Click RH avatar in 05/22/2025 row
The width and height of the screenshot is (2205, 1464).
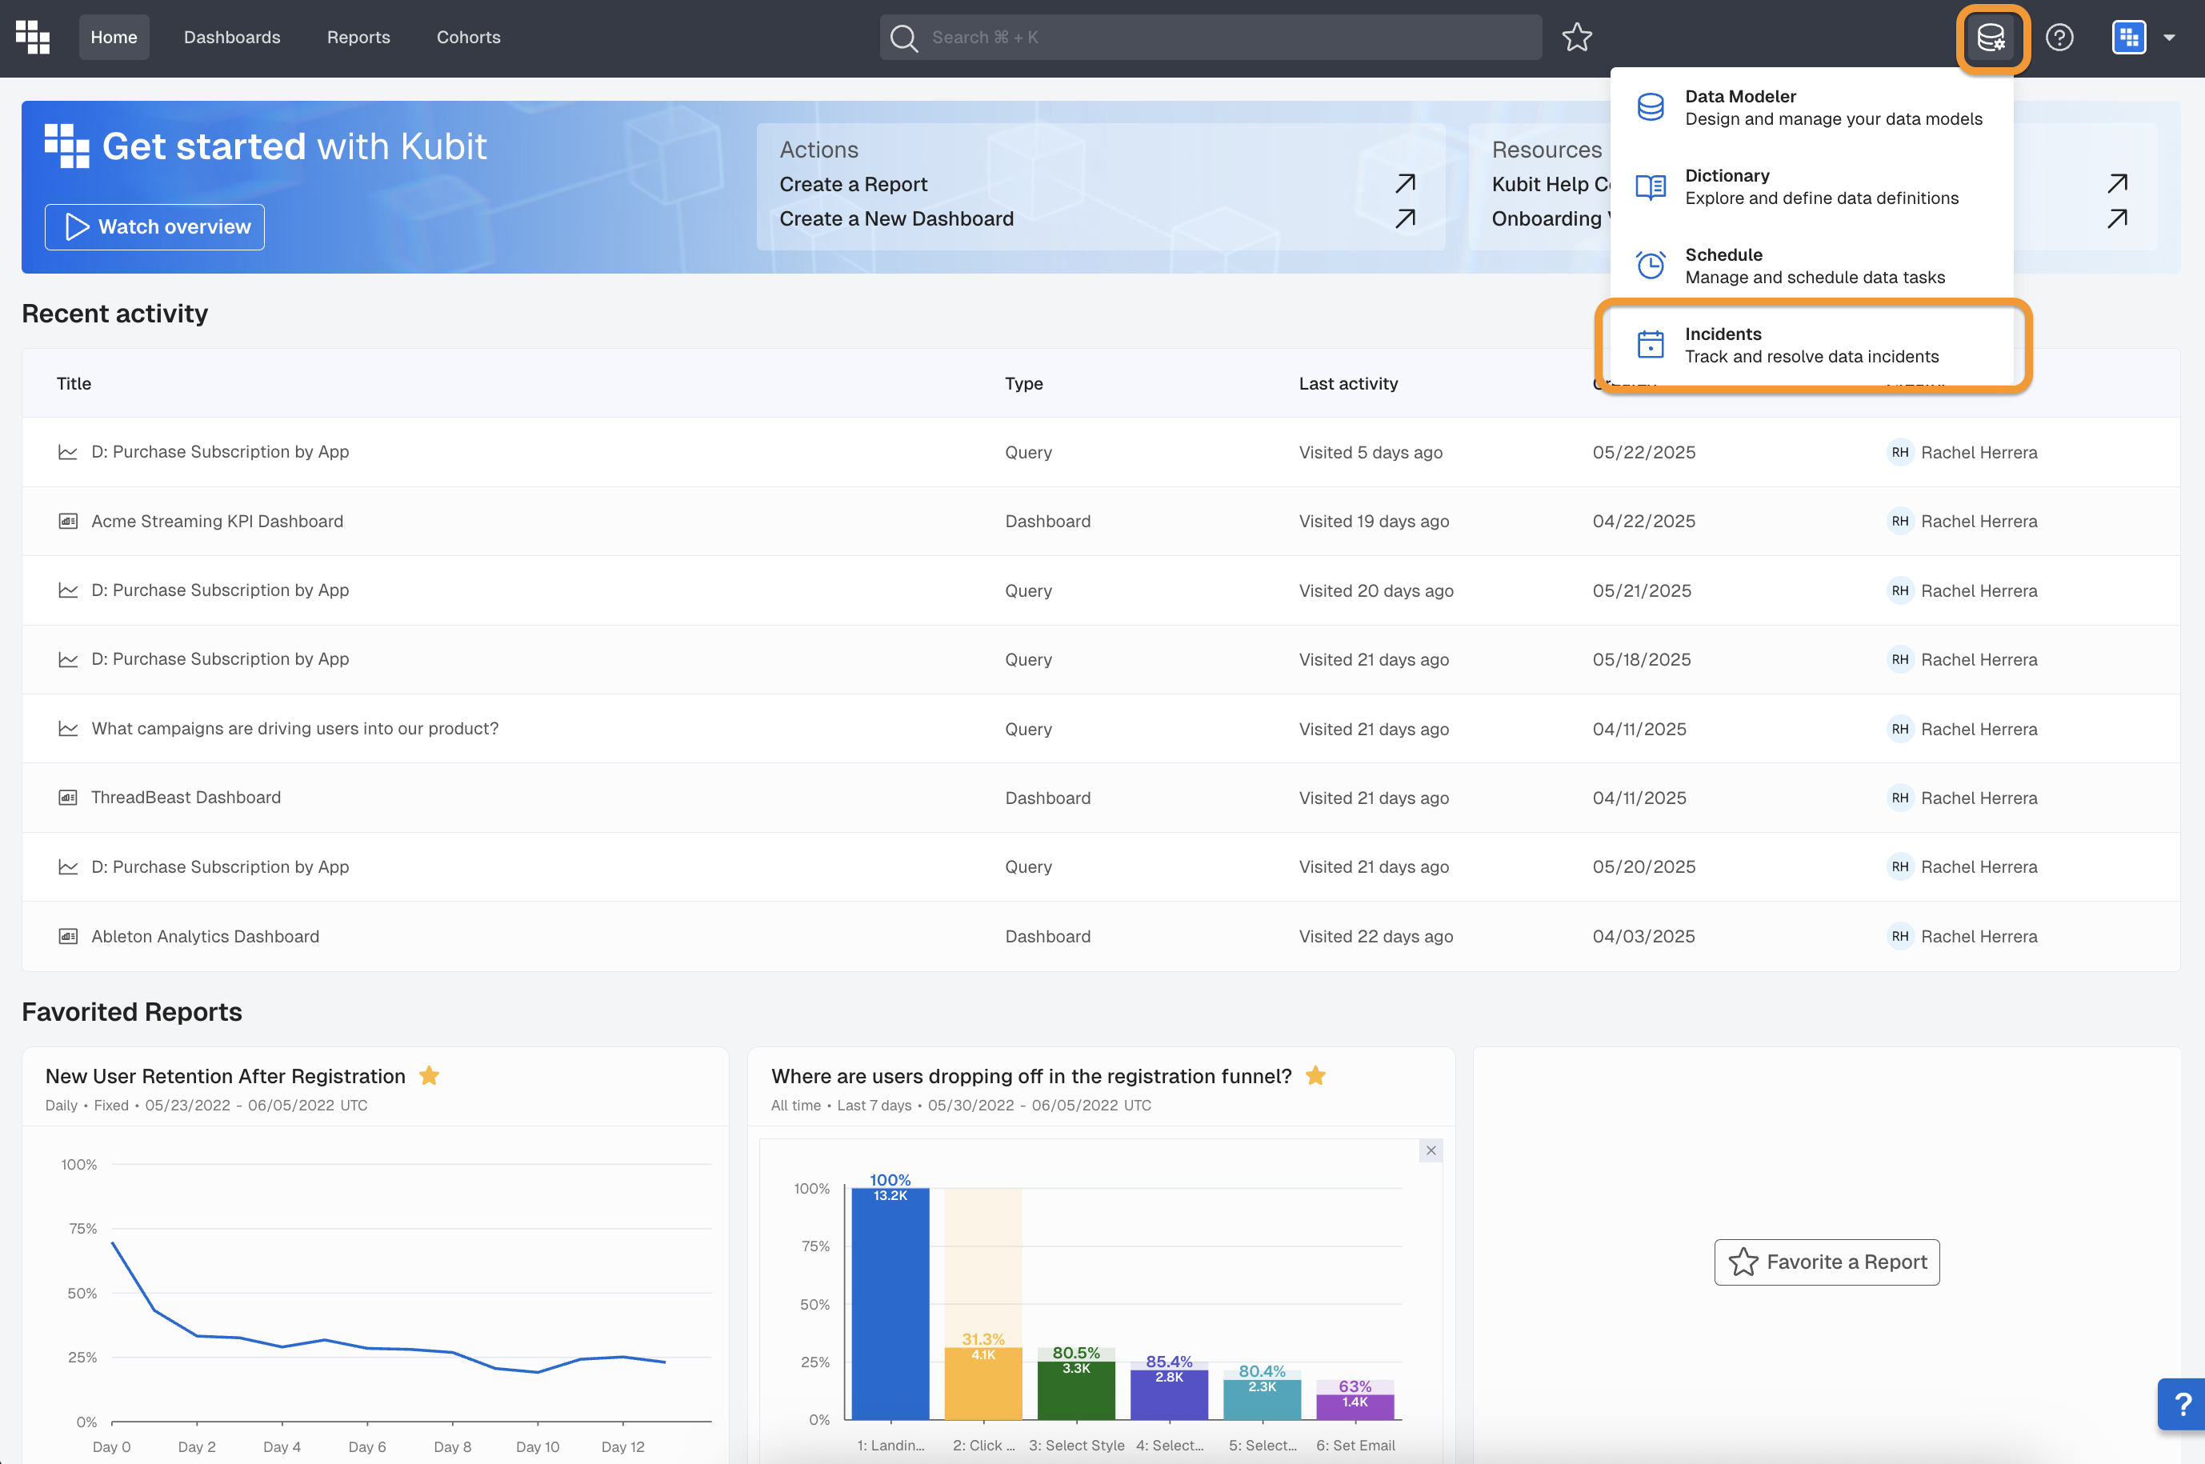pos(1899,452)
